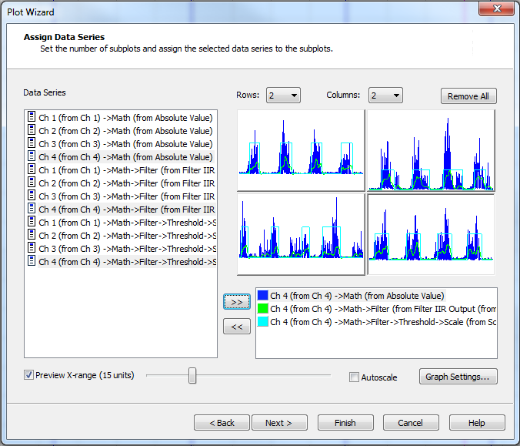
Task: Toggle the Preview X-range checkbox
Action: click(x=29, y=375)
